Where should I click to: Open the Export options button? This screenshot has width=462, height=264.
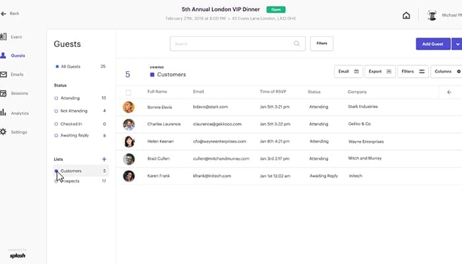[379, 71]
